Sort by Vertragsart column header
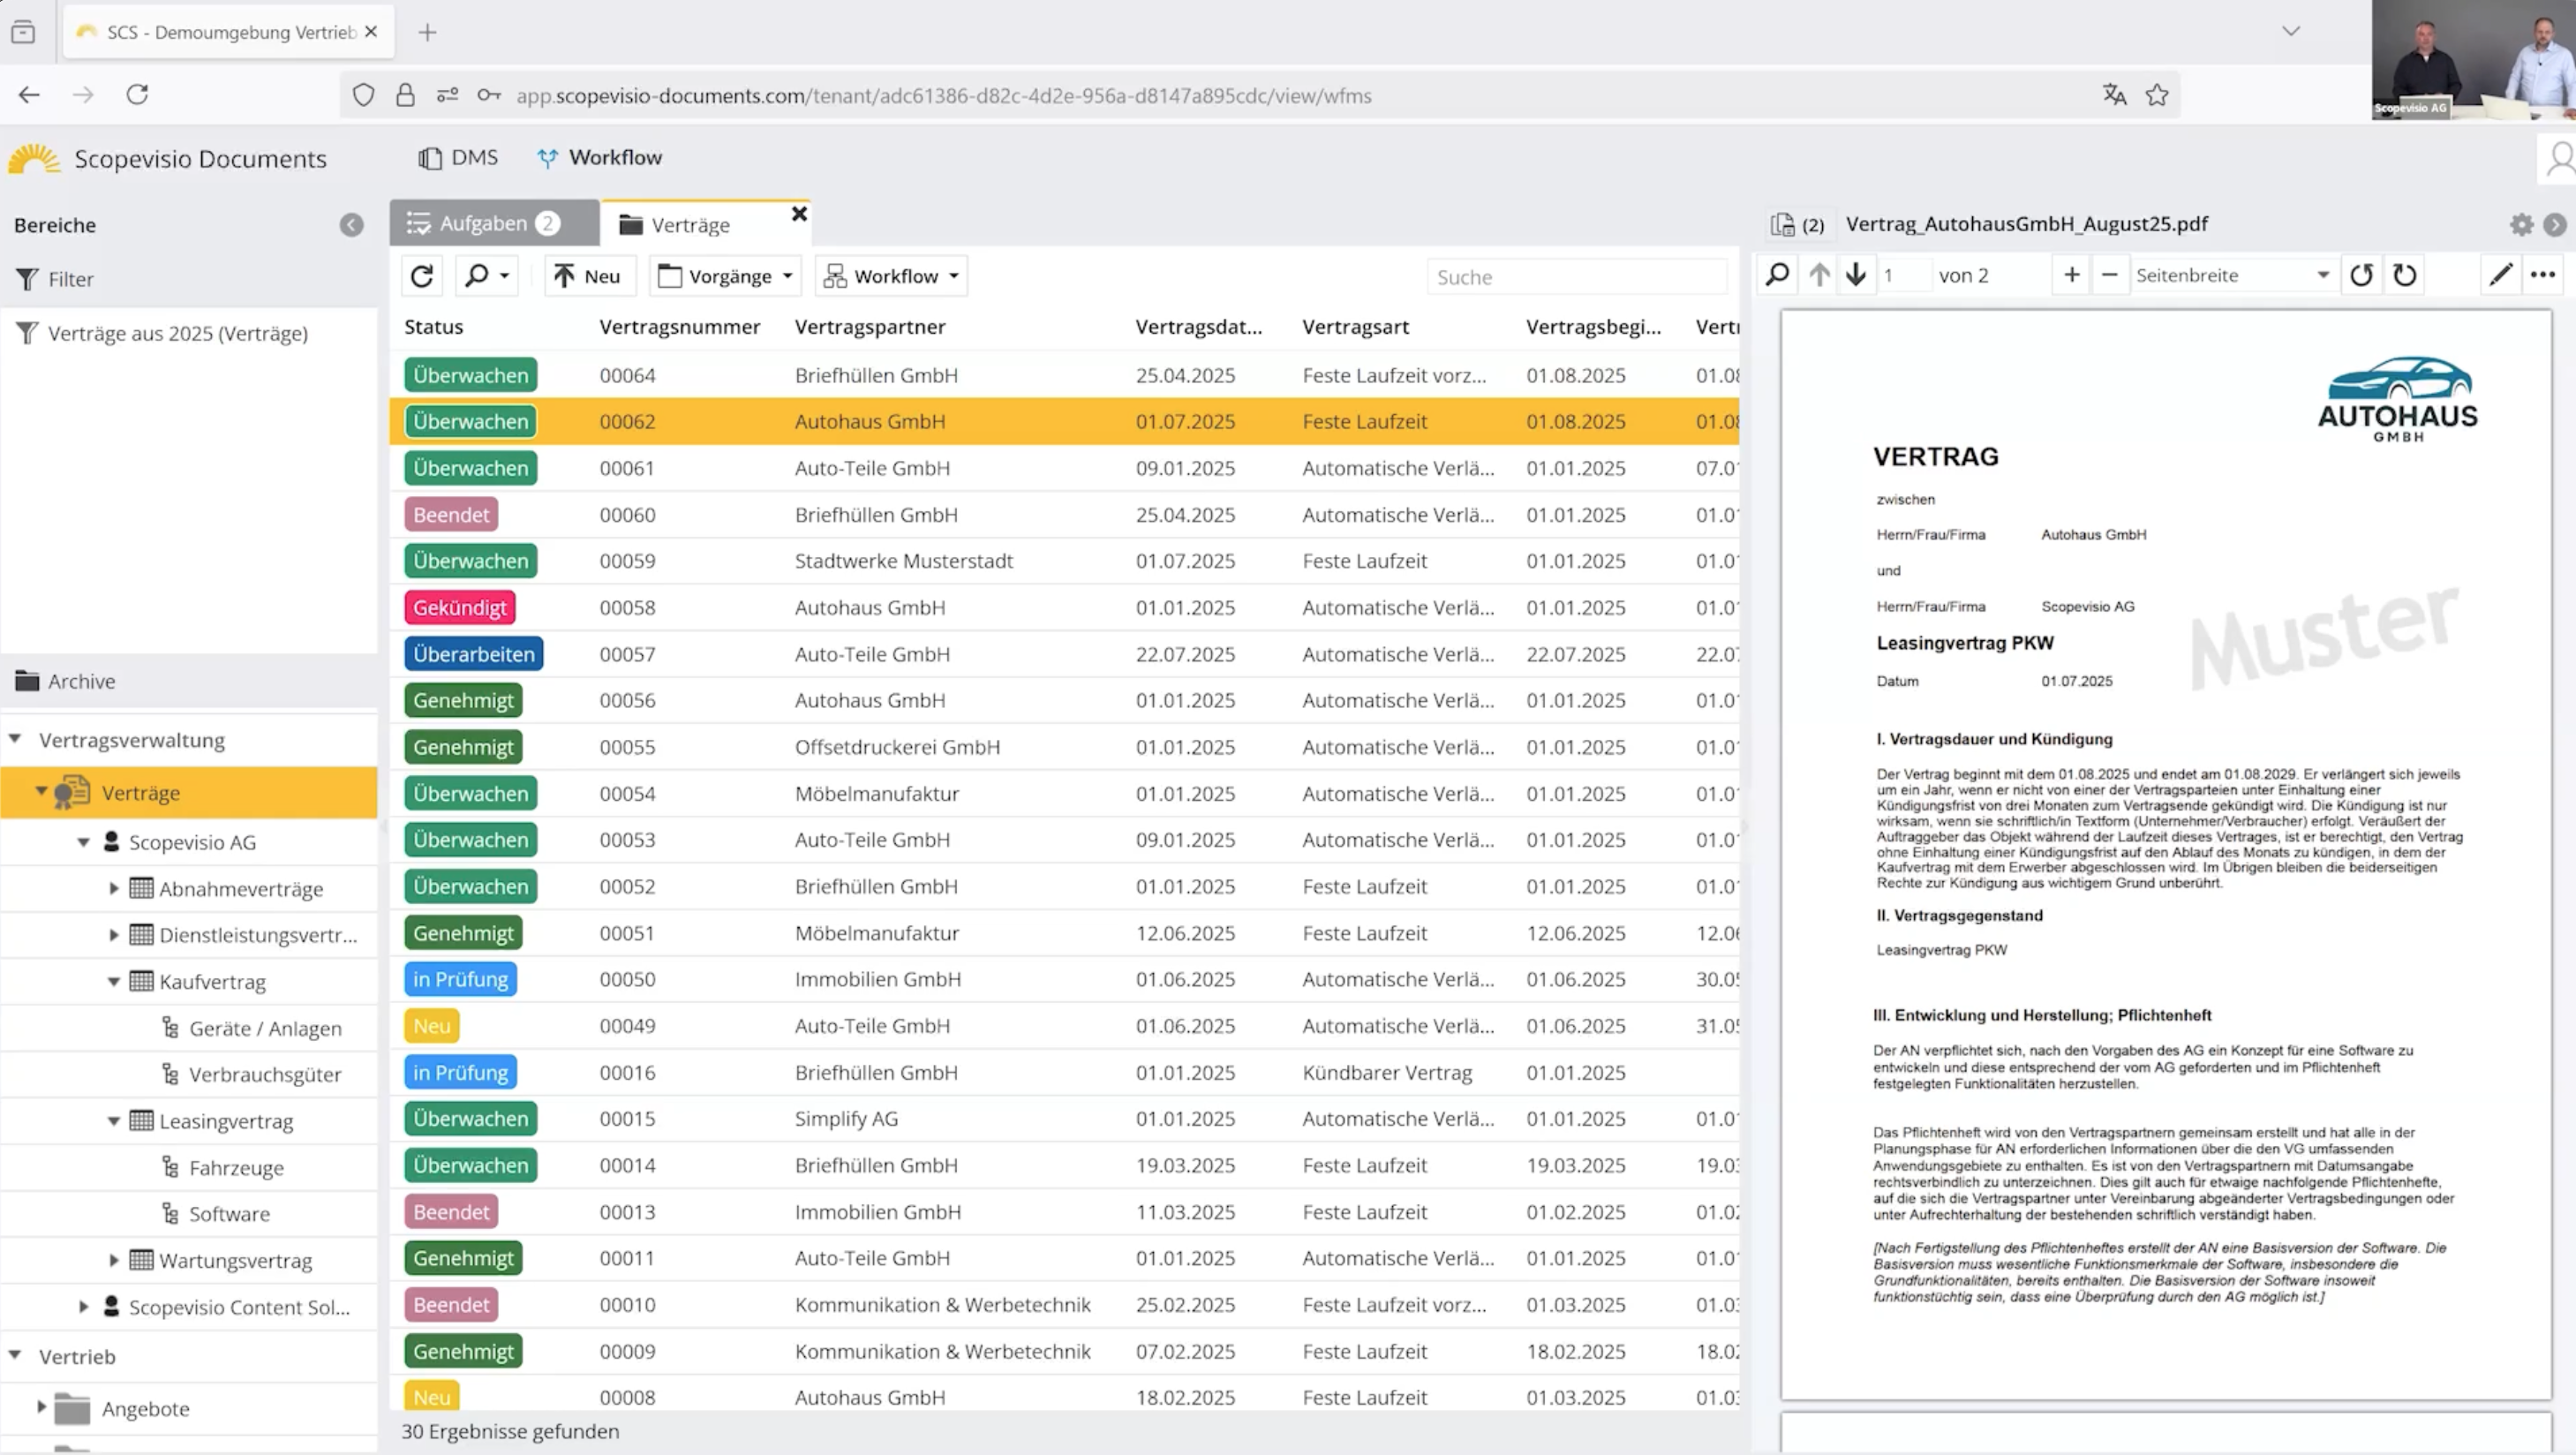Screen dimensions: 2576x1455 coord(1355,327)
